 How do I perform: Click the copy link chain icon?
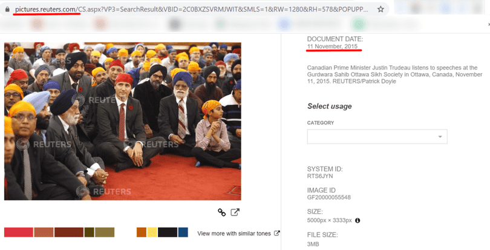(x=222, y=212)
